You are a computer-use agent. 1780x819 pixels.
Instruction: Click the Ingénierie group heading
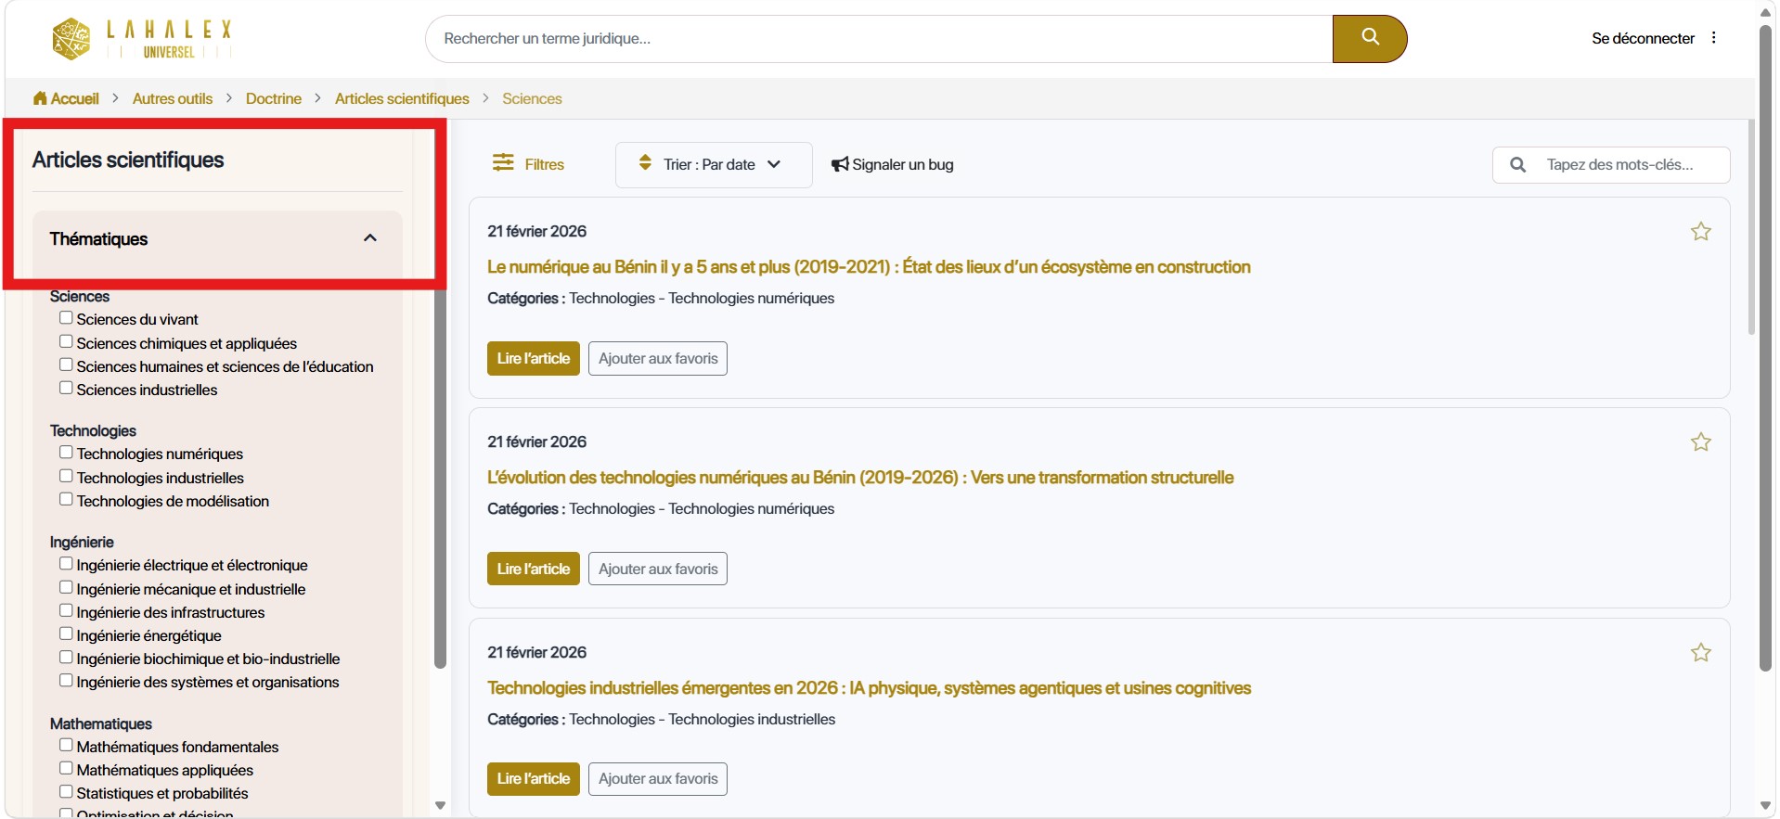[82, 543]
